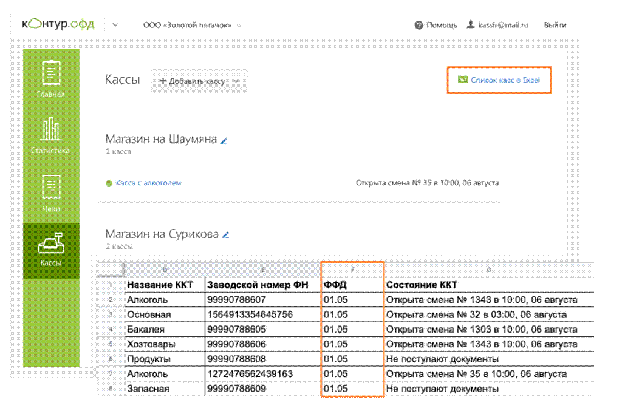The height and width of the screenshot is (419, 622).
Task: Select column E header in spreadsheet
Action: coord(262,269)
